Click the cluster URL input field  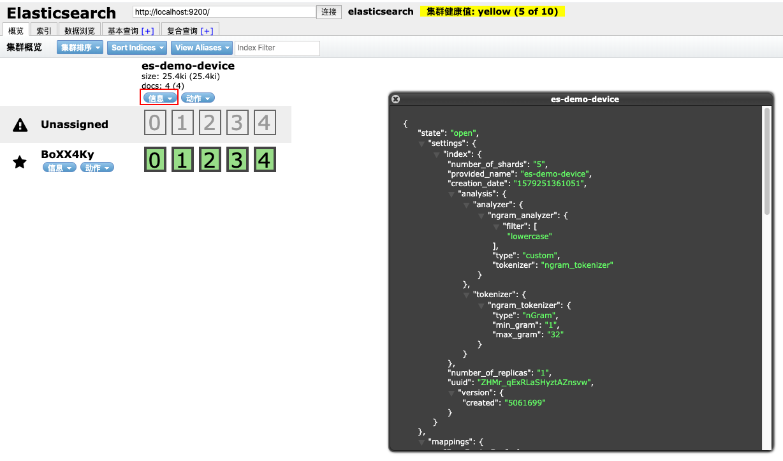224,12
